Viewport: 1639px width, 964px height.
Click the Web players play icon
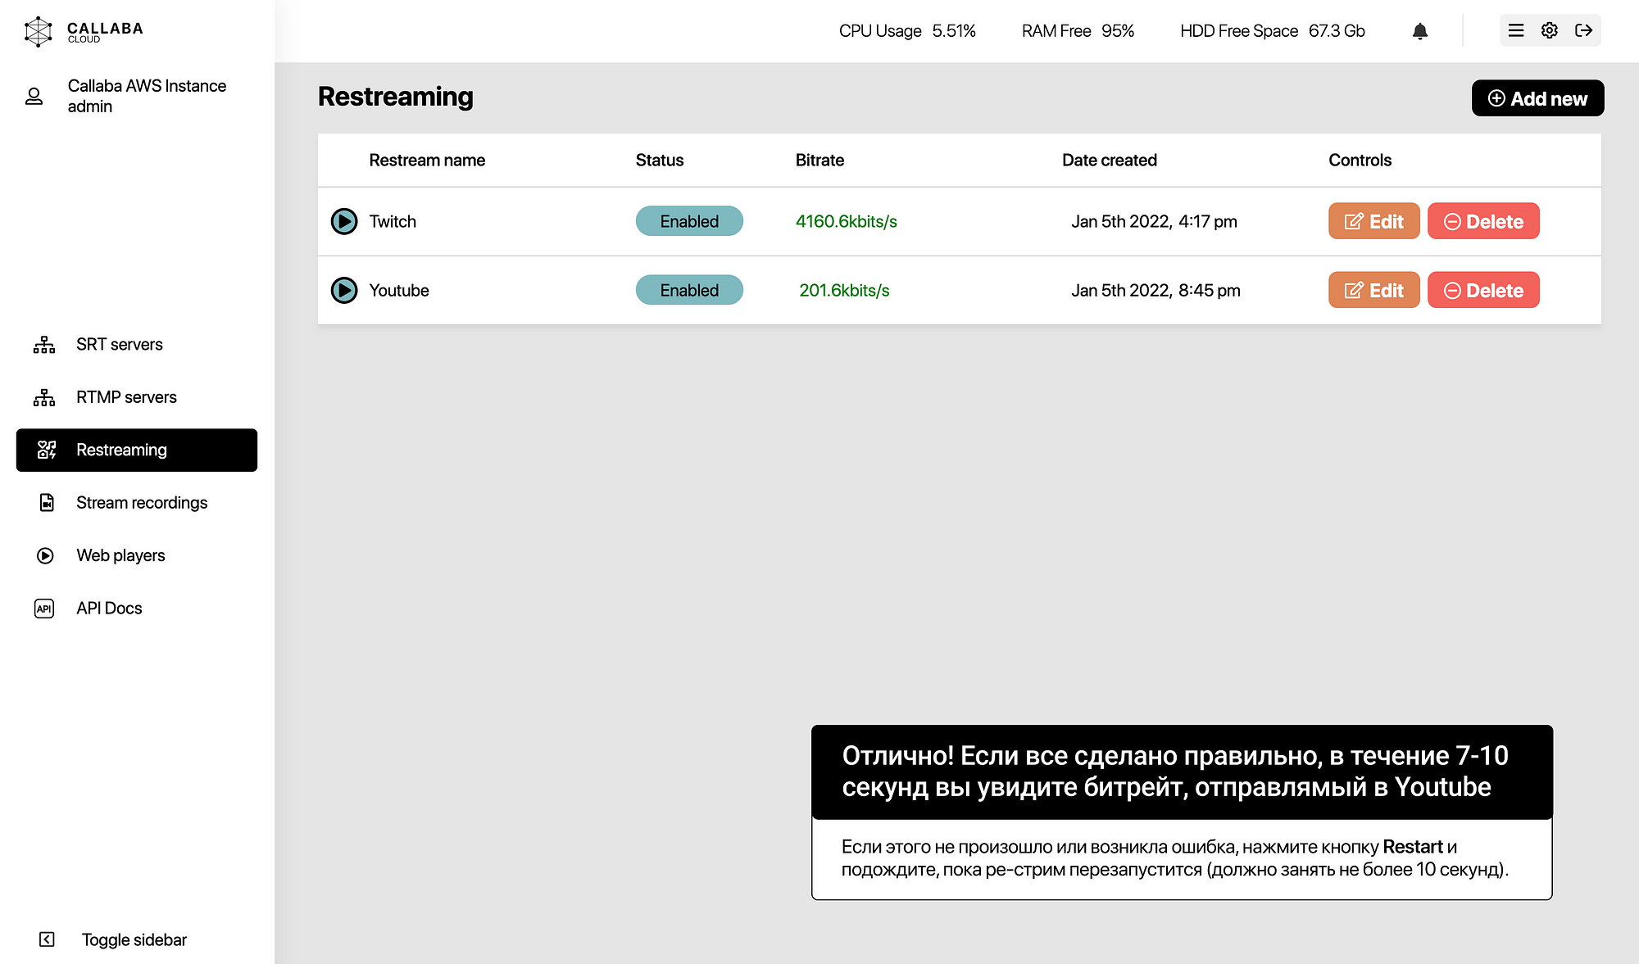point(45,555)
